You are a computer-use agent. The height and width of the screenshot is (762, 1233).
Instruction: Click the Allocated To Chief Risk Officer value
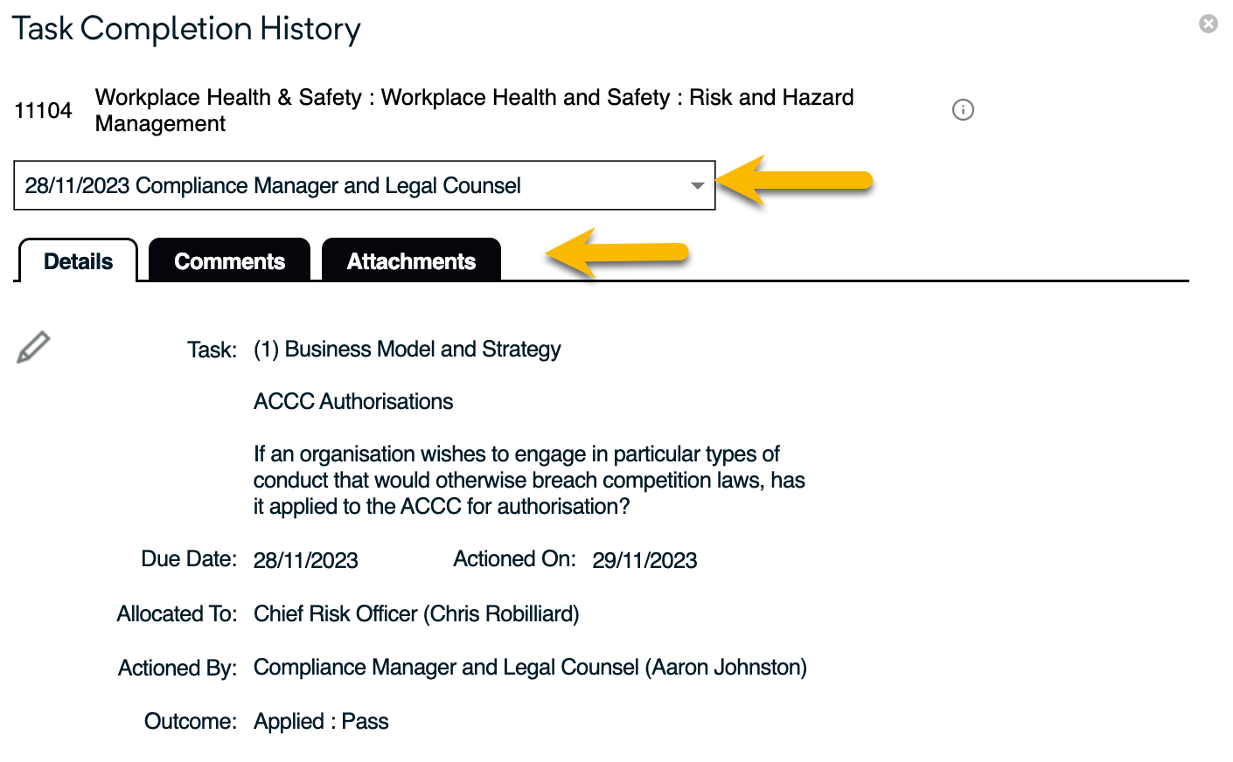(416, 614)
